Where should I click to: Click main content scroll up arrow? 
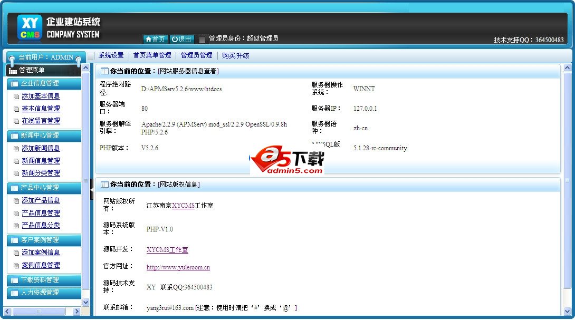pyautogui.click(x=567, y=68)
